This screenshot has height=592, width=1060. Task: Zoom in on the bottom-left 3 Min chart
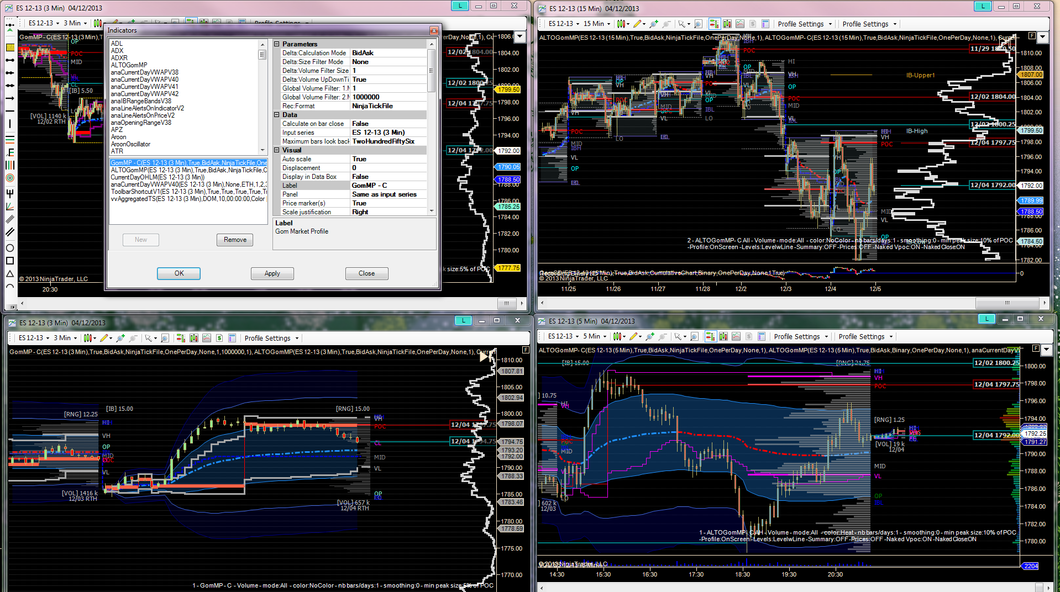[120, 338]
